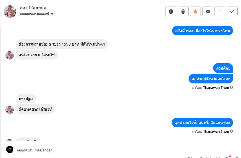The height and width of the screenshot is (158, 241).
Task: Toggle the orange star follow-up marker
Action: (x=195, y=11)
